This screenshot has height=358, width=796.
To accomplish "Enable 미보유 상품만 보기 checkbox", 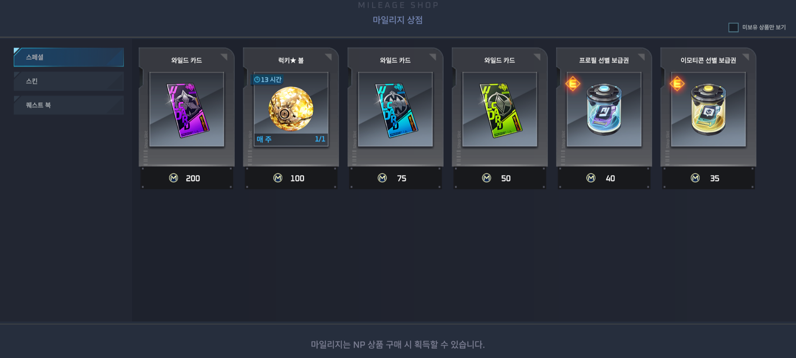I will point(733,27).
